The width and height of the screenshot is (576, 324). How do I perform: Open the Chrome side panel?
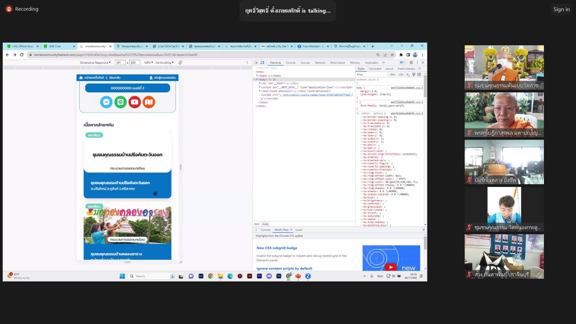[408, 55]
